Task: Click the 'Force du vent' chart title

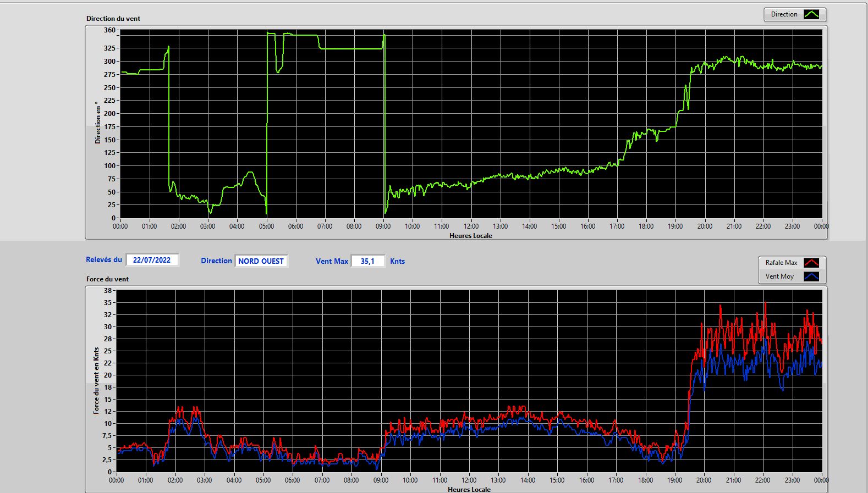Action: tap(107, 279)
